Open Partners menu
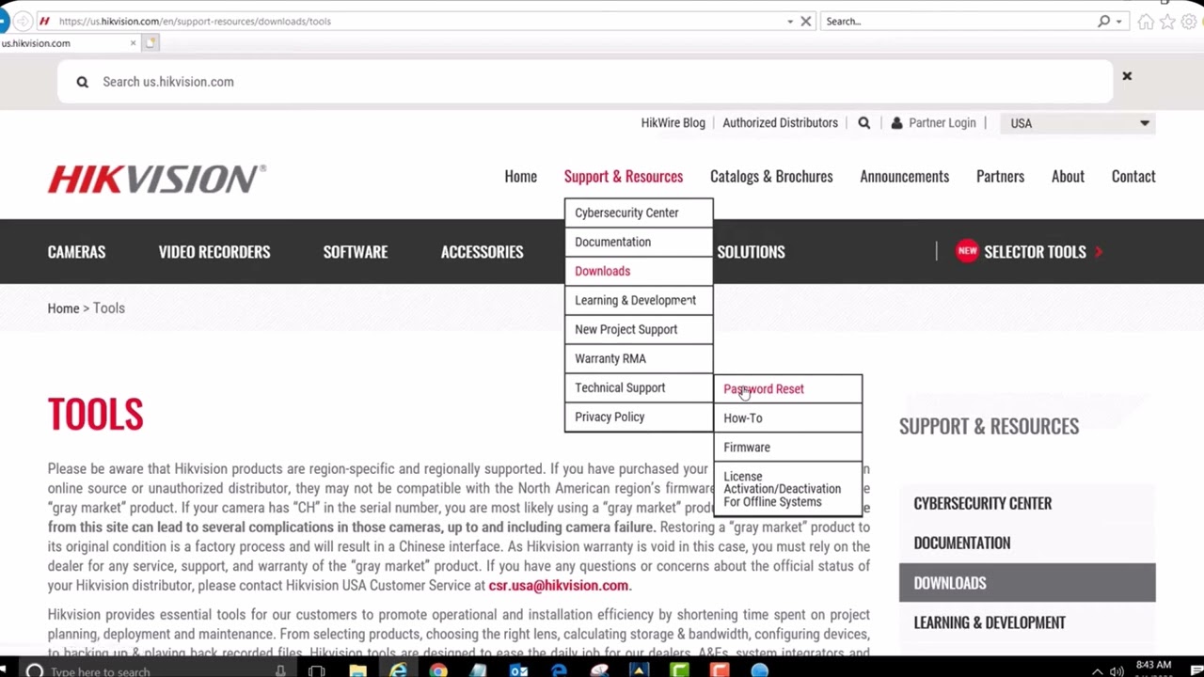This screenshot has width=1204, height=677. 1000,177
